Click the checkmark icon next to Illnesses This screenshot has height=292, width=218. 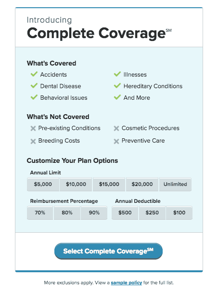point(117,74)
